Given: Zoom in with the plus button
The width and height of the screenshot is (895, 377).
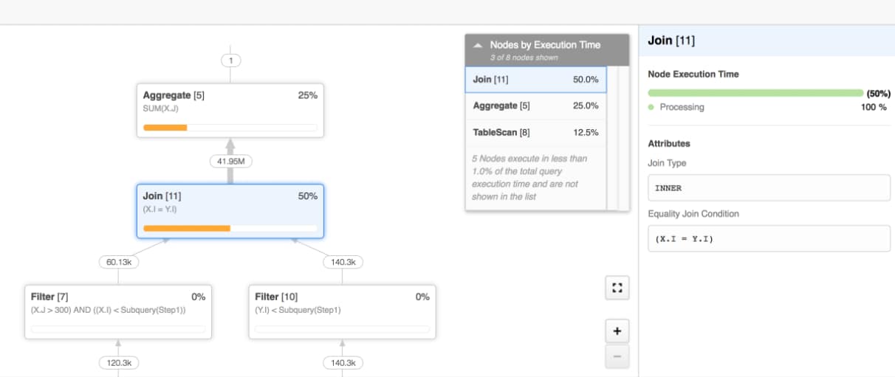Looking at the screenshot, I should (617, 332).
